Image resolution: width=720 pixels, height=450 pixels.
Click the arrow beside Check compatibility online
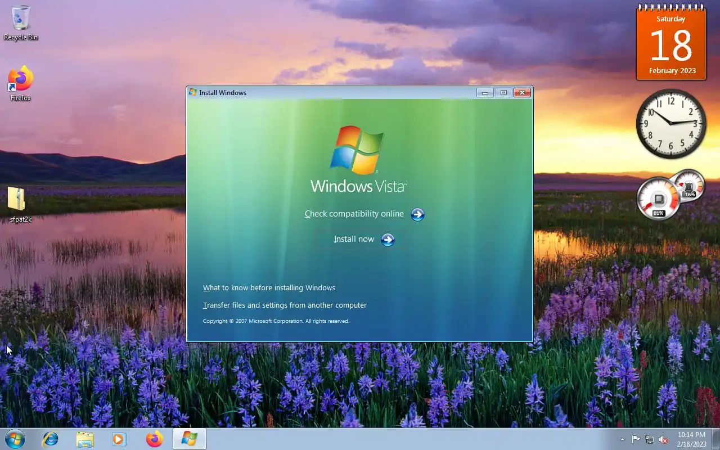[417, 214]
